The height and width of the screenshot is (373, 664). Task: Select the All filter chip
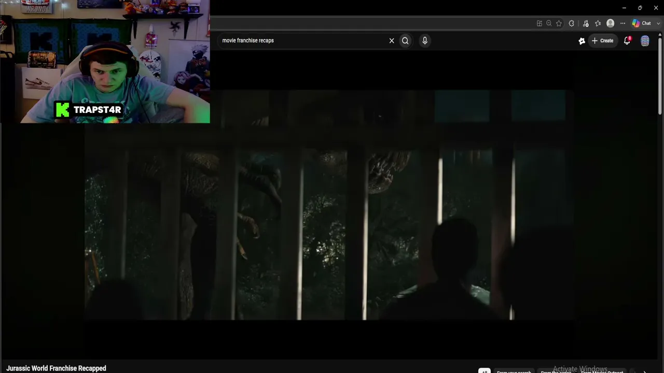click(x=484, y=370)
